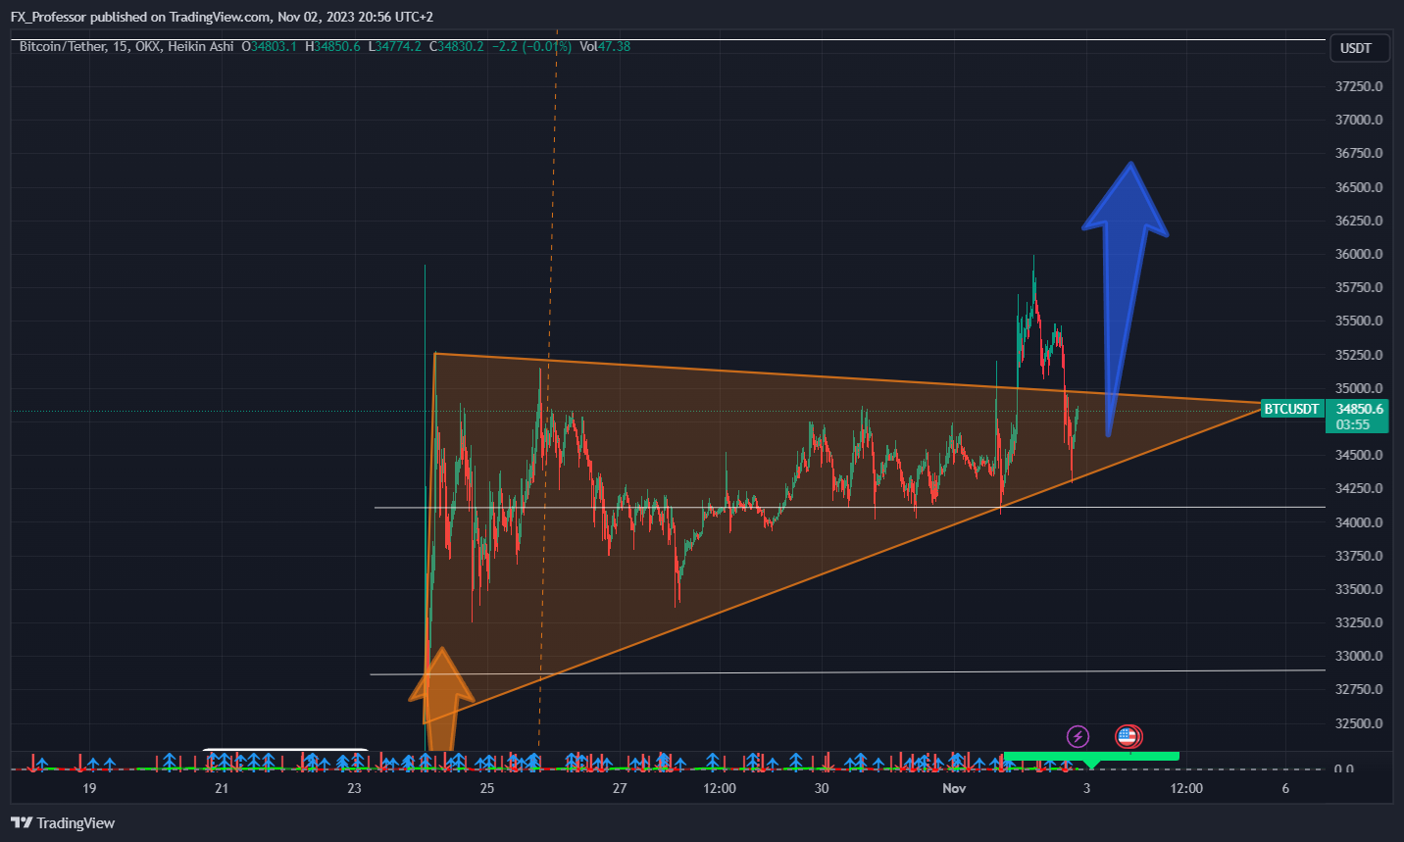Click the 33500.0 price axis label
1404x842 pixels.
(1359, 589)
